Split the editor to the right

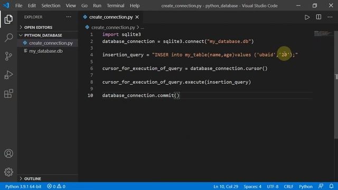point(318,17)
